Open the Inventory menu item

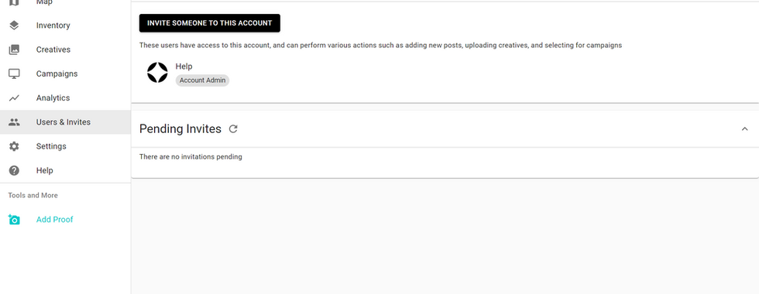[x=65, y=25]
